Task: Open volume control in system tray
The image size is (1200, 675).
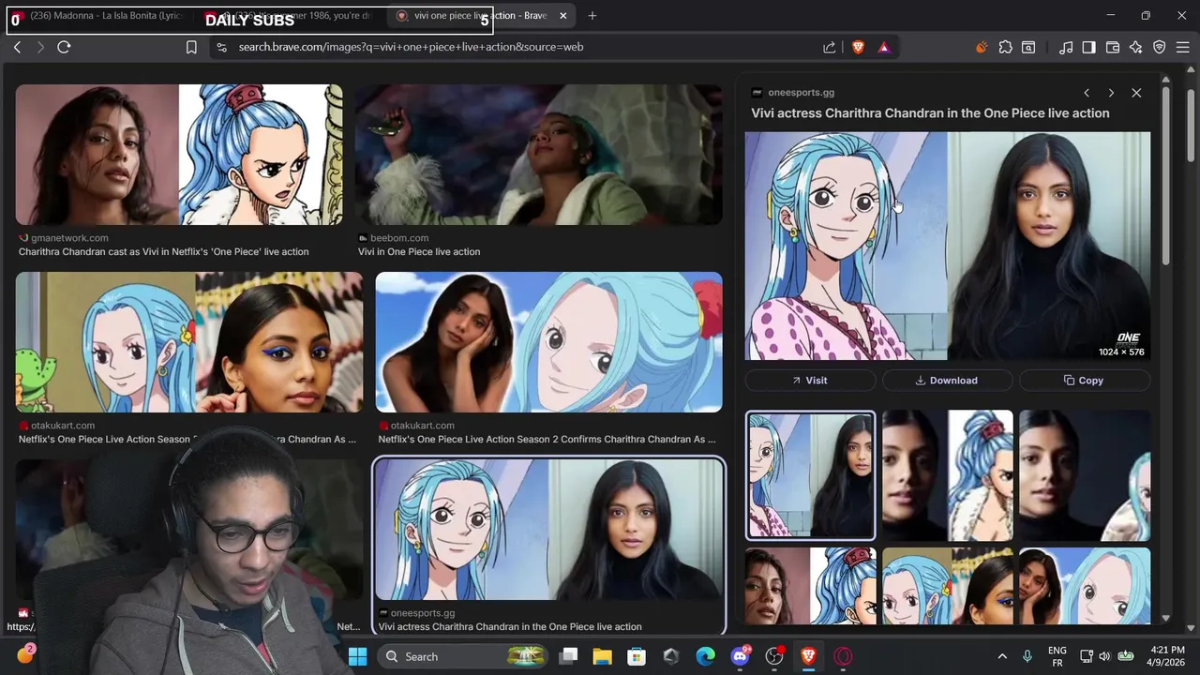Action: [1104, 656]
